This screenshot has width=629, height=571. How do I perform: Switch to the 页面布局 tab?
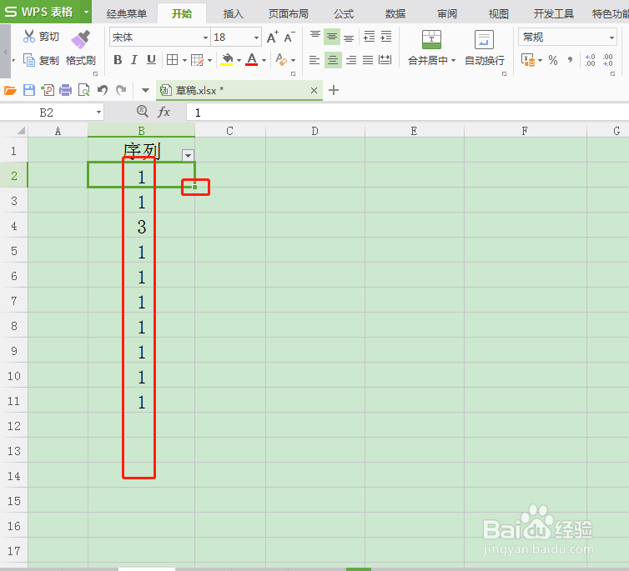[289, 13]
